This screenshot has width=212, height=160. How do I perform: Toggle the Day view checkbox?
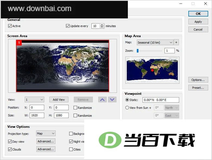point(10,142)
